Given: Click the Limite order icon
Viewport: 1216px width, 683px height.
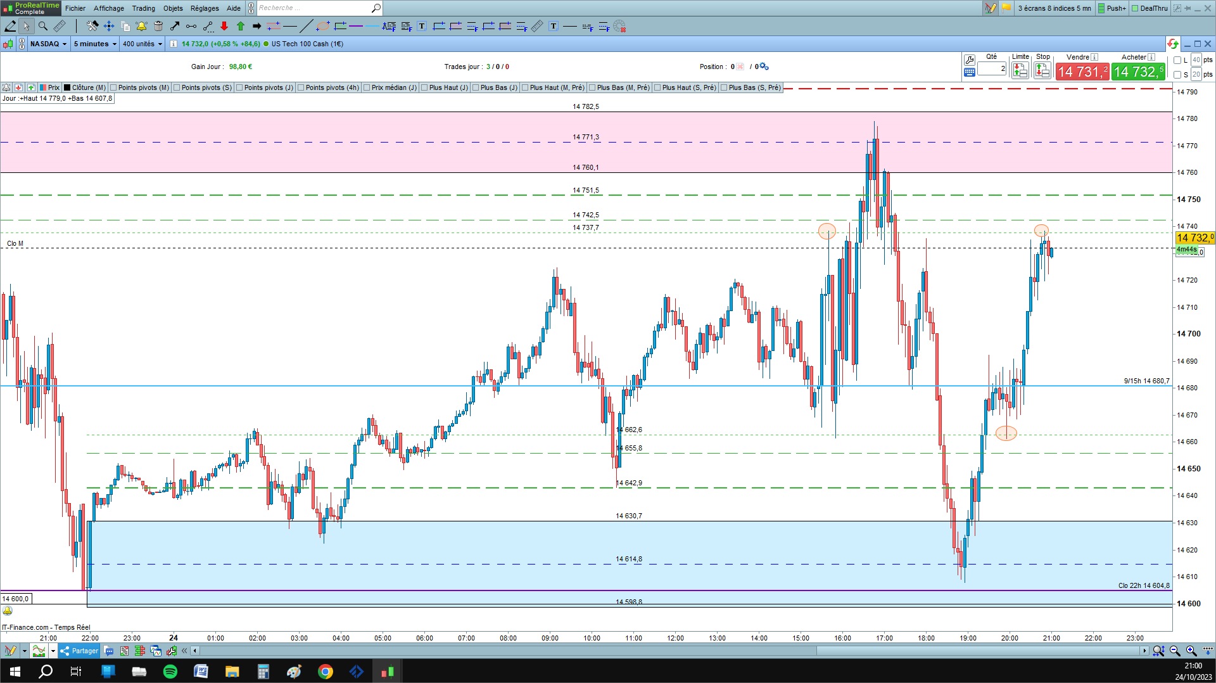Looking at the screenshot, I should pyautogui.click(x=1020, y=70).
